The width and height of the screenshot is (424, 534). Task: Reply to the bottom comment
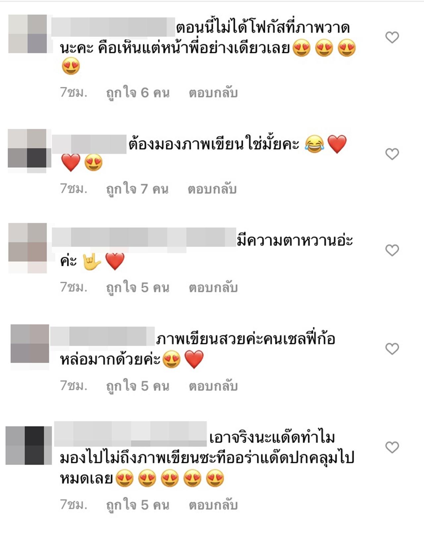click(x=213, y=505)
